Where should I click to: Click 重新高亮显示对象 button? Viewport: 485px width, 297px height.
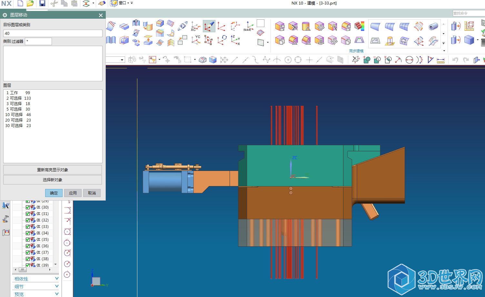coord(53,170)
